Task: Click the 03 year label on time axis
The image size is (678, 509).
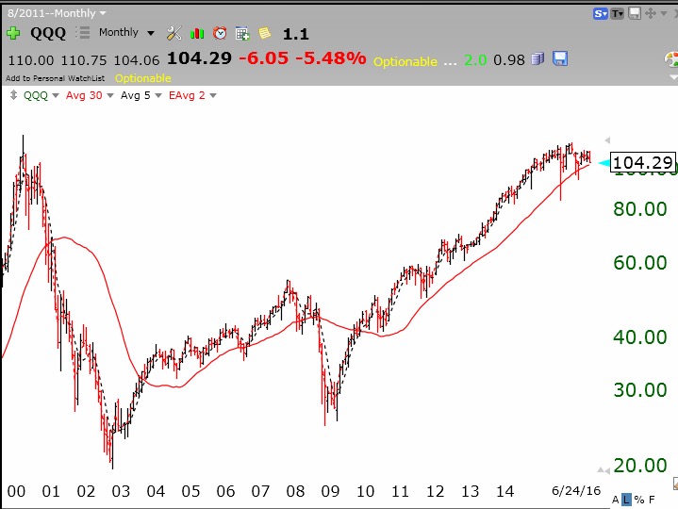Action: [121, 491]
